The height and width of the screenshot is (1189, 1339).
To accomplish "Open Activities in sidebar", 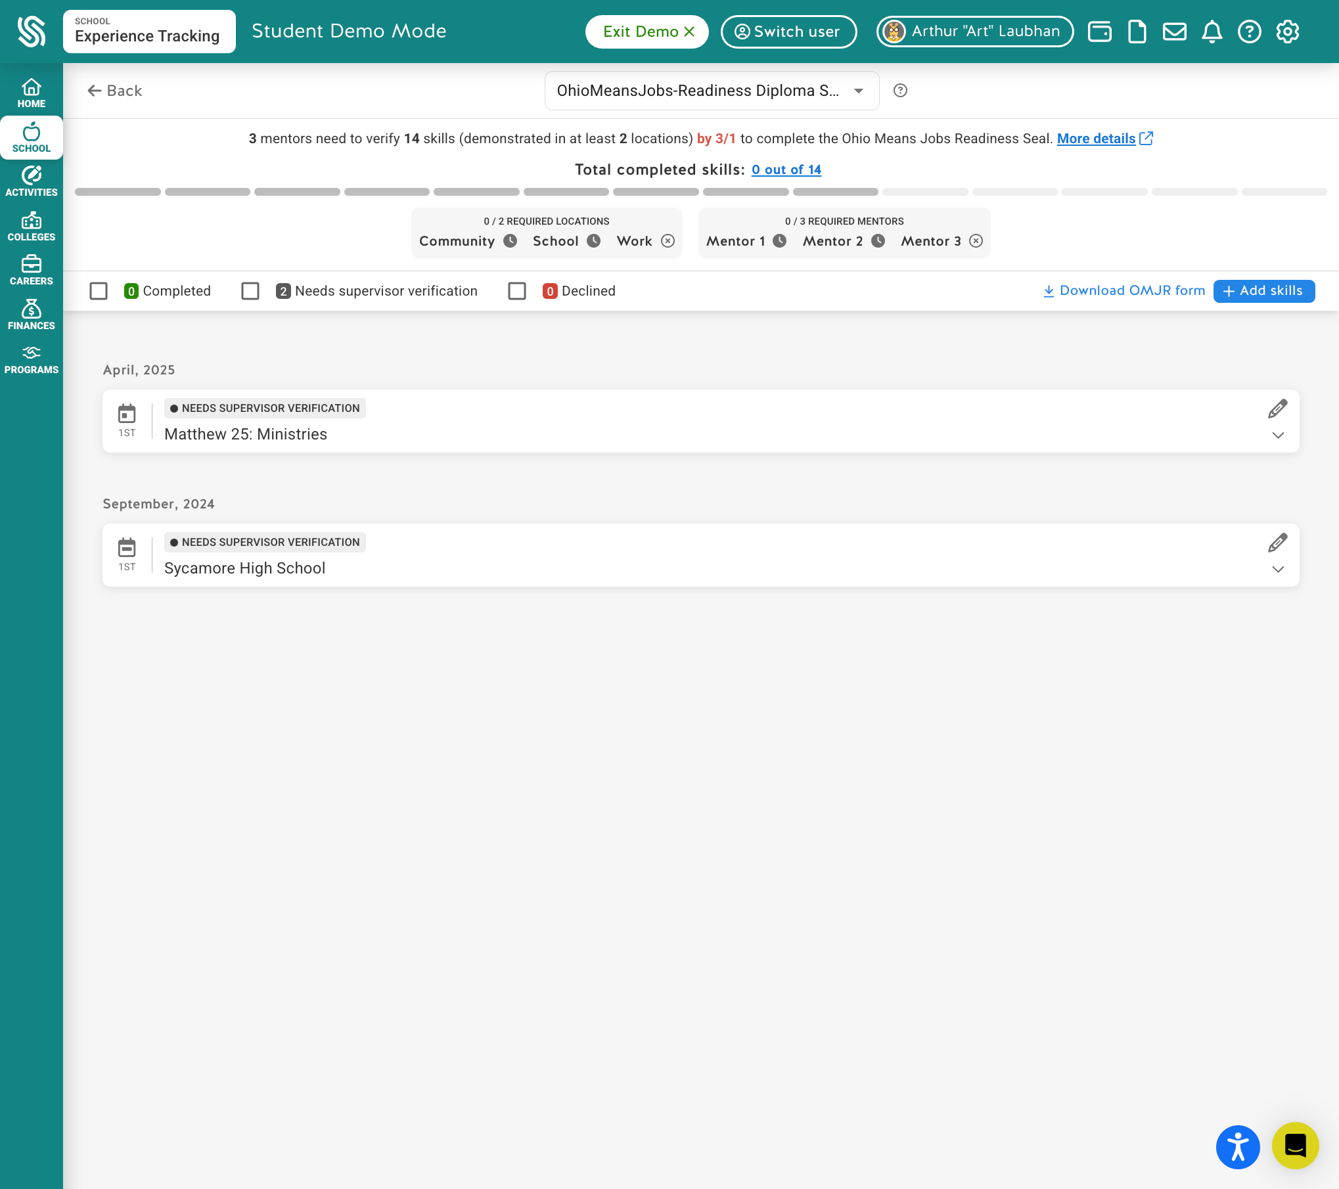I will pos(32,182).
